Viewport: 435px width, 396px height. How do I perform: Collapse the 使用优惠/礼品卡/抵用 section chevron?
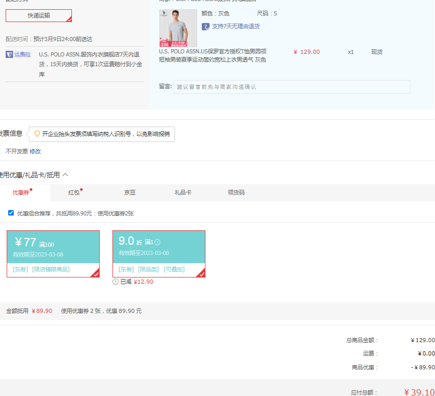(65, 174)
